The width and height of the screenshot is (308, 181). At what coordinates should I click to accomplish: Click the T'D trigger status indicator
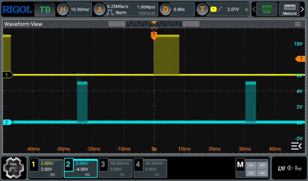point(45,9)
